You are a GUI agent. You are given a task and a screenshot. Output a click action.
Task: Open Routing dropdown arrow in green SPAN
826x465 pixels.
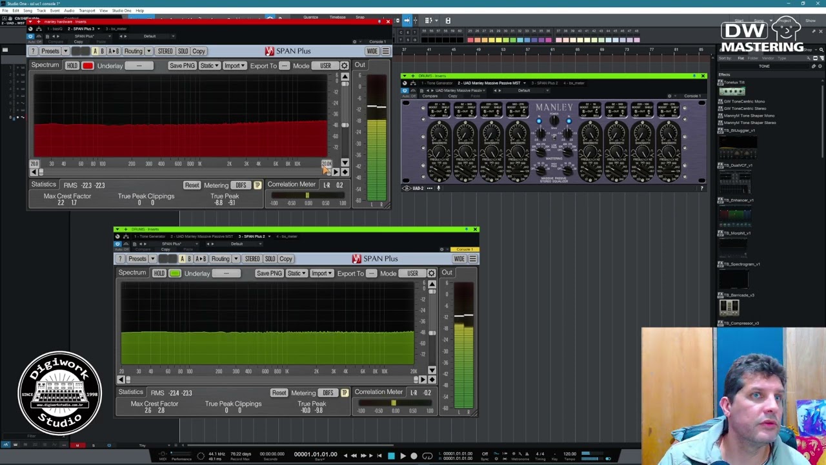(x=236, y=259)
